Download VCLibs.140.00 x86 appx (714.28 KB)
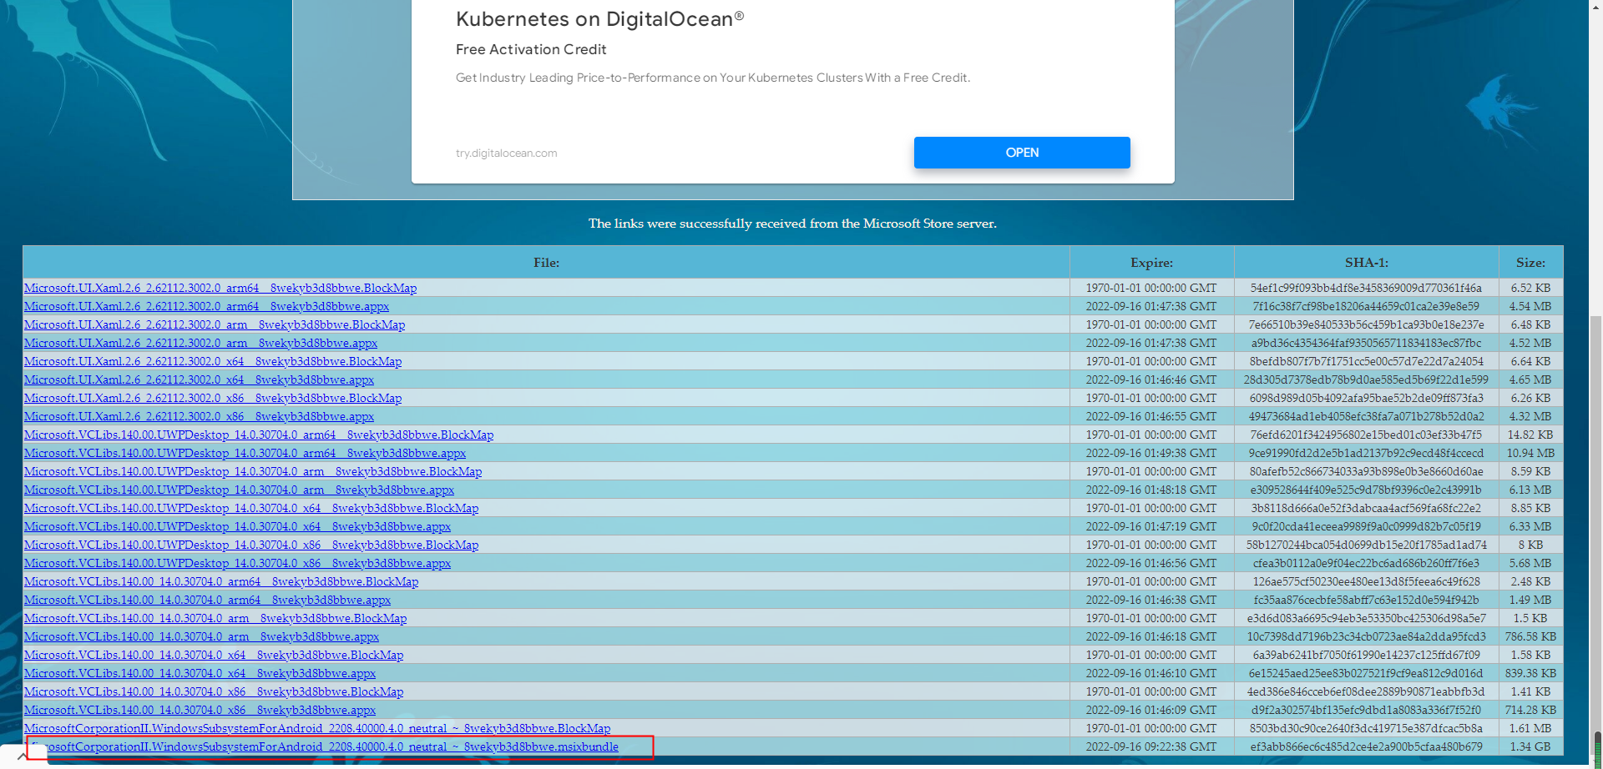Image resolution: width=1603 pixels, height=769 pixels. coord(200,710)
